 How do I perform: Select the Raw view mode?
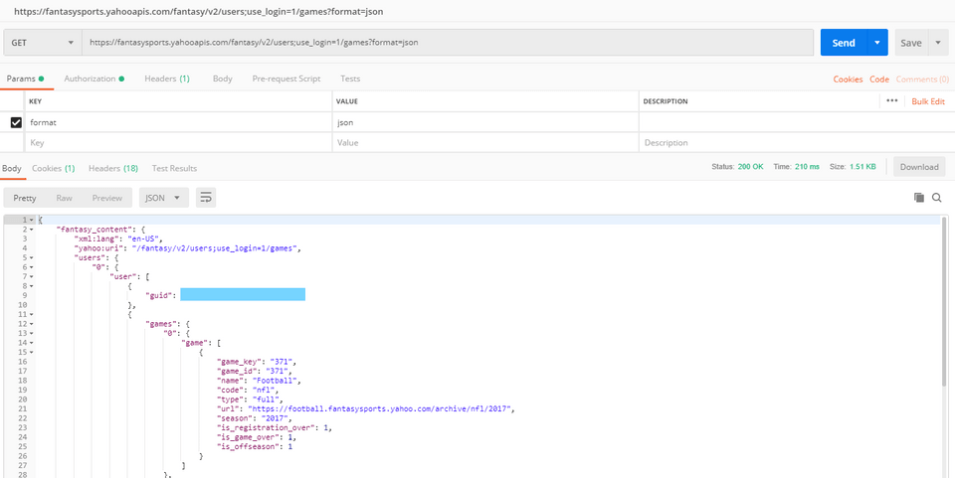point(64,198)
